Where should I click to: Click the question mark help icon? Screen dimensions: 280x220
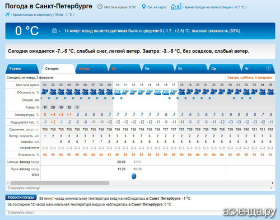point(268,69)
